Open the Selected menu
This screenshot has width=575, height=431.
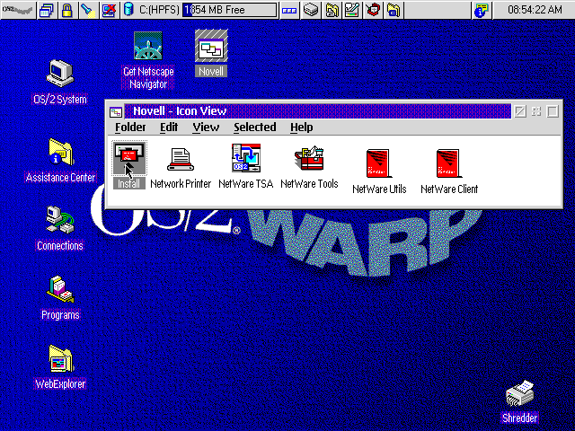tap(255, 128)
